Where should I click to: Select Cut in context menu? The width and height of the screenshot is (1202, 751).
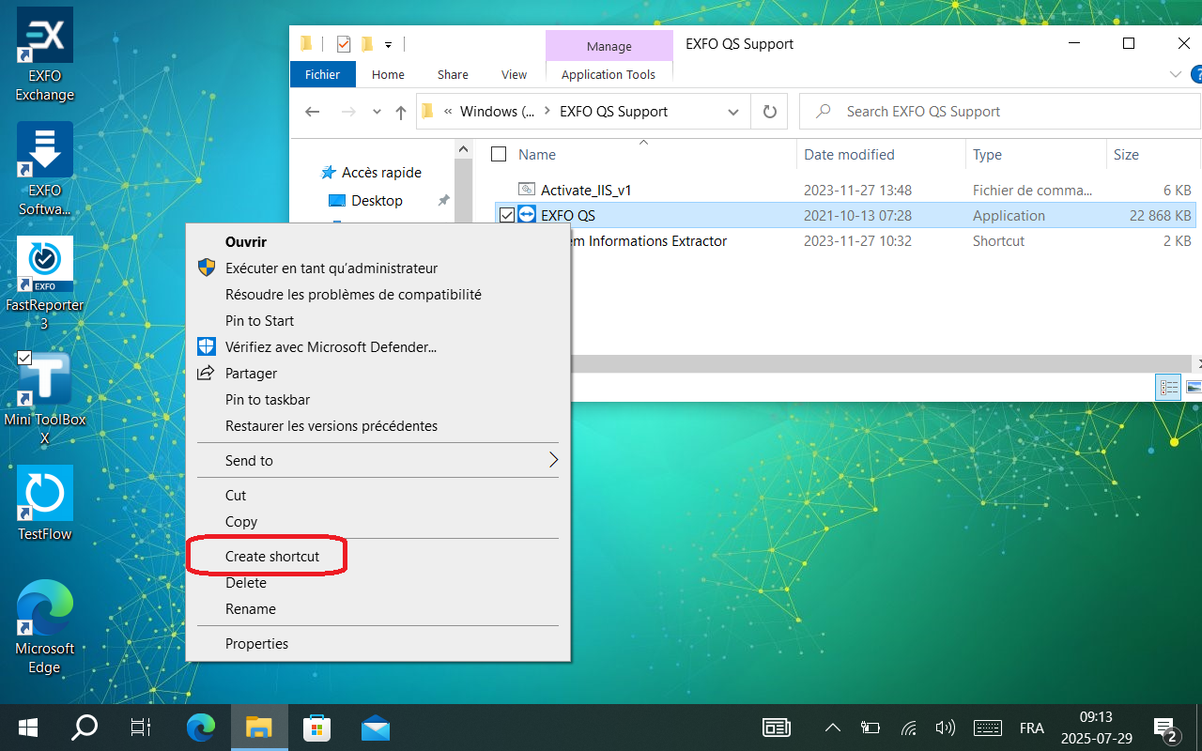236,495
